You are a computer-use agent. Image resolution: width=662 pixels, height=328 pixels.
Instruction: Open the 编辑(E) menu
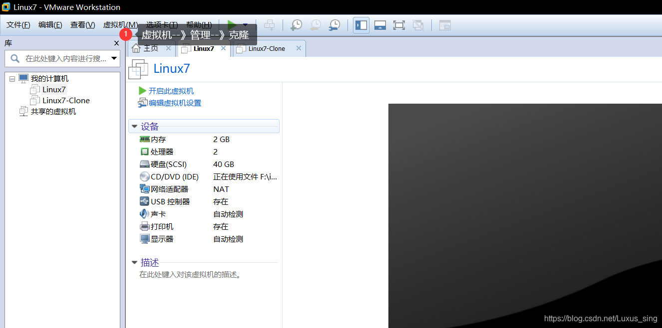click(50, 25)
